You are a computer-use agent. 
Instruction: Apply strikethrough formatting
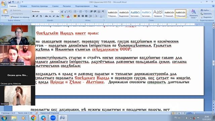point(46,16)
